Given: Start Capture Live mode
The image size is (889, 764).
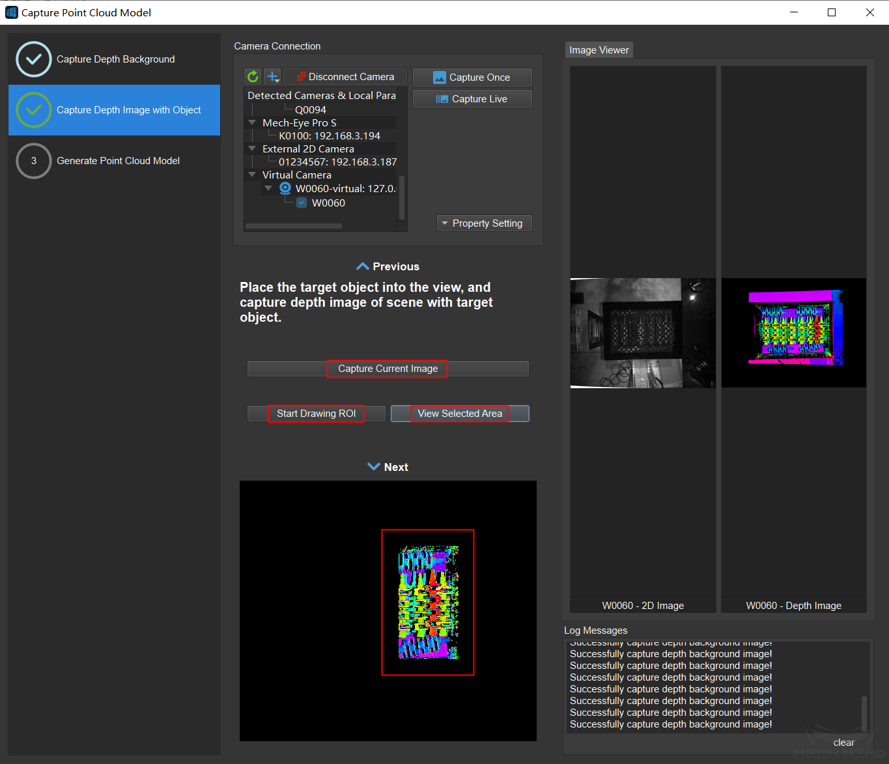Looking at the screenshot, I should tap(472, 99).
